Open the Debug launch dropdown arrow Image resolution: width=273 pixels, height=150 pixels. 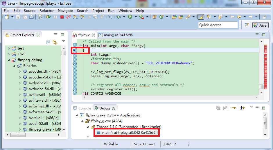pyautogui.click(x=124, y=17)
